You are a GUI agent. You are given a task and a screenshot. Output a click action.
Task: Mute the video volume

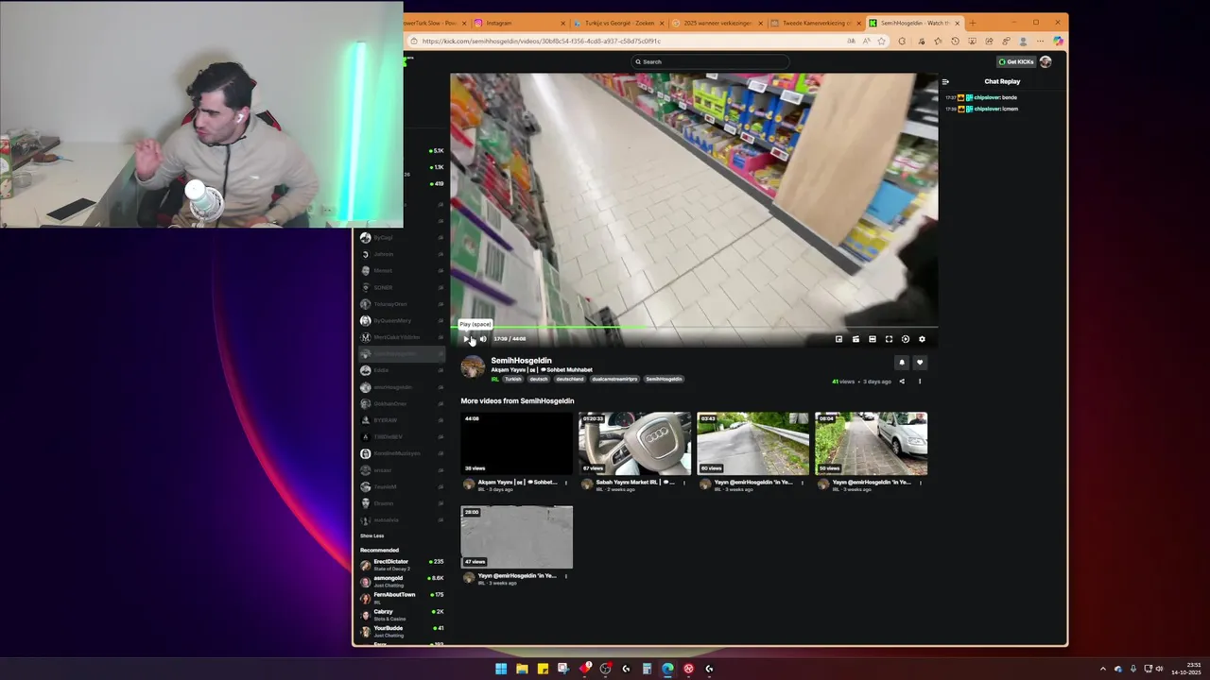click(483, 339)
